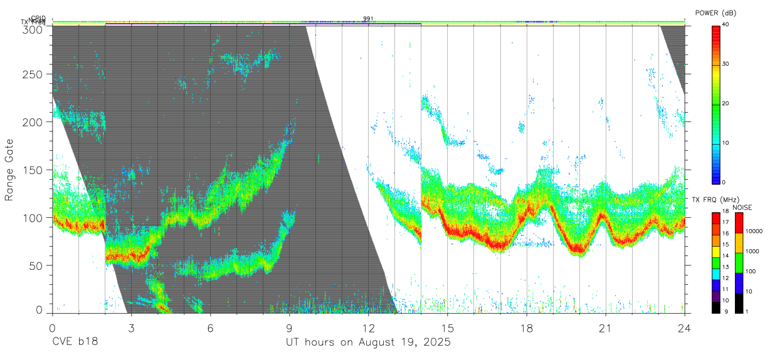Click the 'CVE b18' radar beam label

click(75, 342)
